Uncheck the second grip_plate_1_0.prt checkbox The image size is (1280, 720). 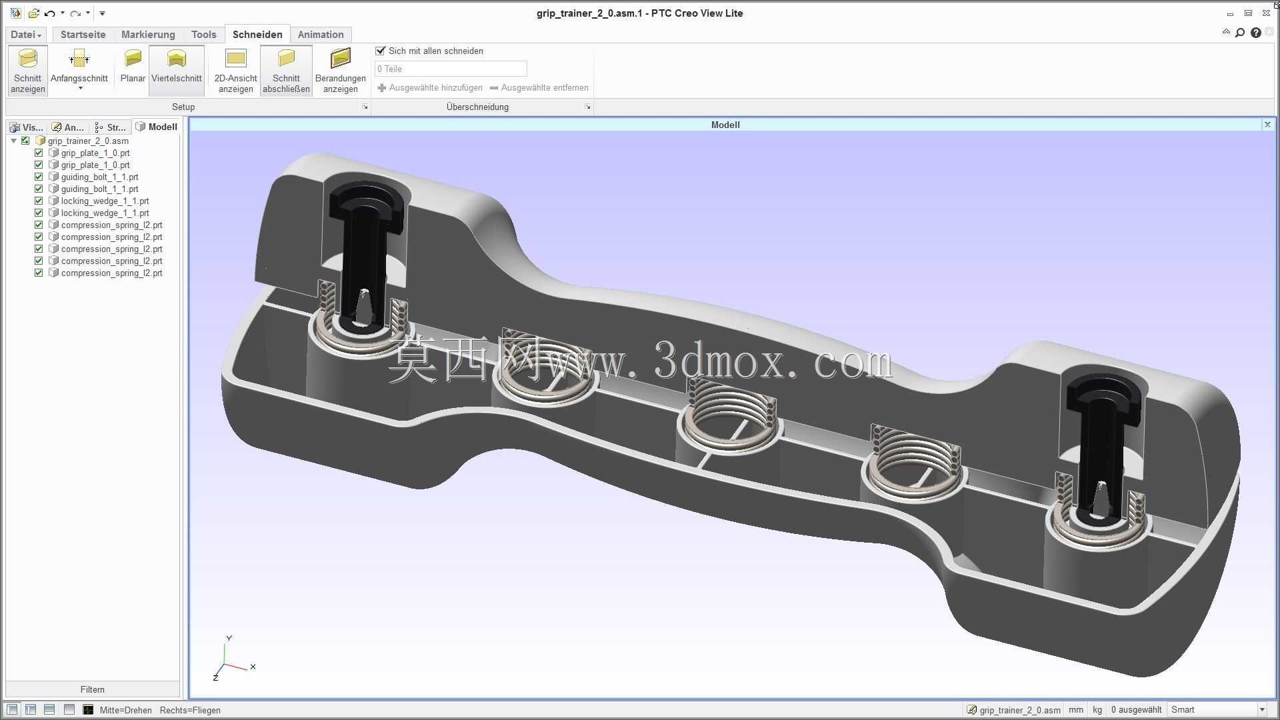[x=39, y=165]
